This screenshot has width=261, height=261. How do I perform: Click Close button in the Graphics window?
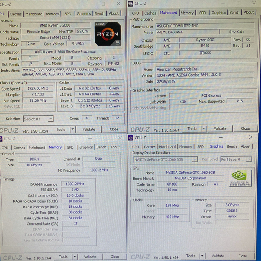point(243,256)
